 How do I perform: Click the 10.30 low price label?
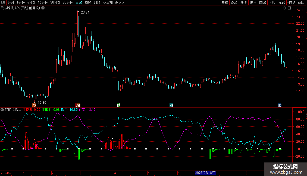(42, 102)
